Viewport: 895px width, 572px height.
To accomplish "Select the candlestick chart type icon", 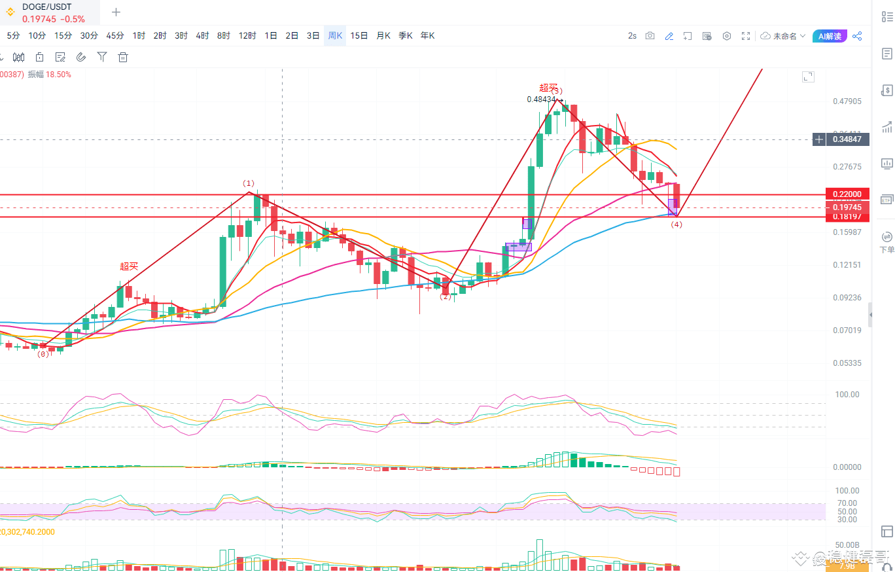I will click(x=18, y=57).
